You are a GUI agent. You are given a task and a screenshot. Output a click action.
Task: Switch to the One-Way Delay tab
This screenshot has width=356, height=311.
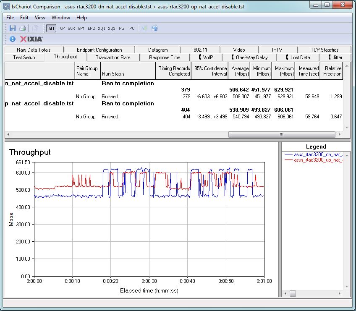click(250, 57)
